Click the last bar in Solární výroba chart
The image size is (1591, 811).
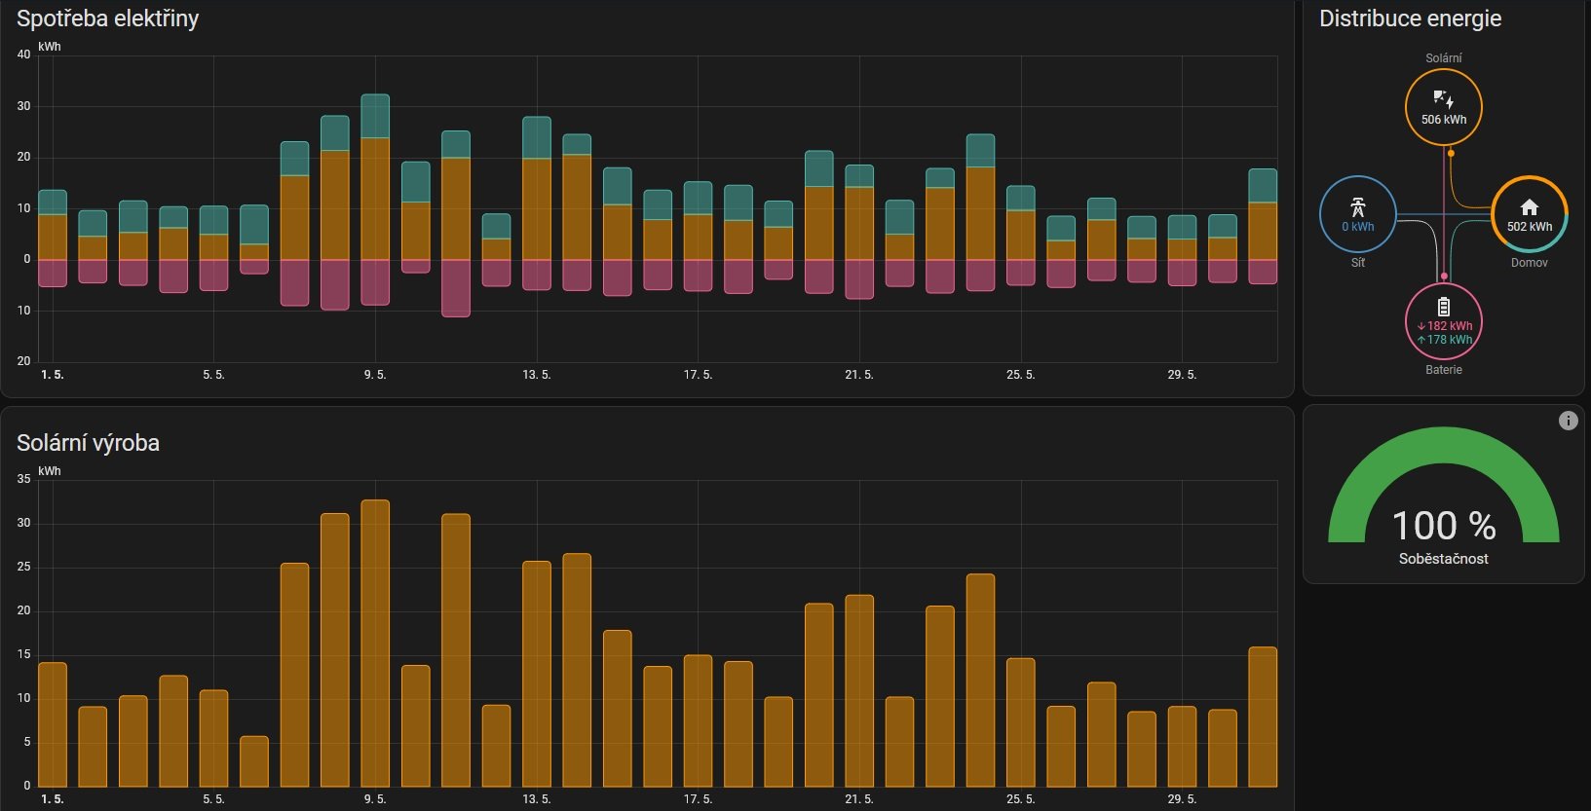point(1263,717)
